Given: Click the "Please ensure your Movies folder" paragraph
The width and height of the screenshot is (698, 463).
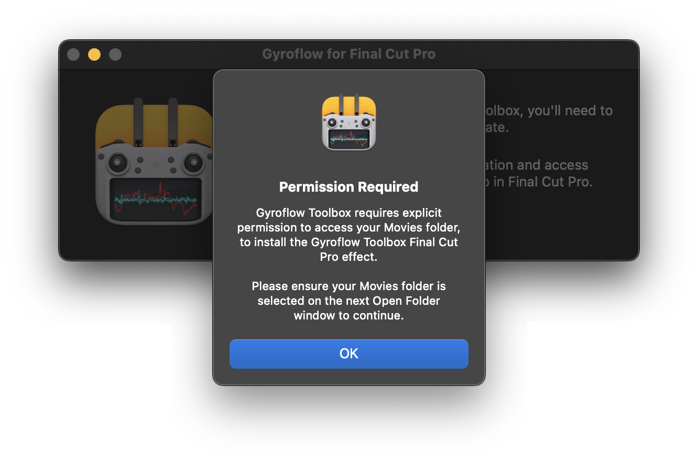Looking at the screenshot, I should (348, 301).
